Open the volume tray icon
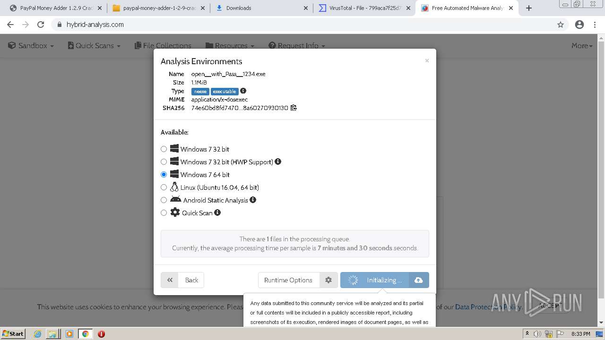605x340 pixels. click(537, 334)
